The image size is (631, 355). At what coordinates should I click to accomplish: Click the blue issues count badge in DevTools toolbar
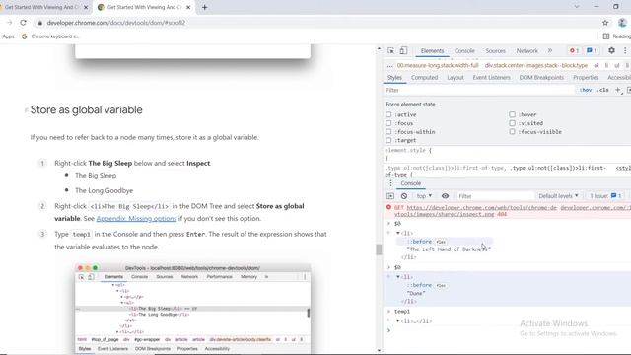point(592,50)
